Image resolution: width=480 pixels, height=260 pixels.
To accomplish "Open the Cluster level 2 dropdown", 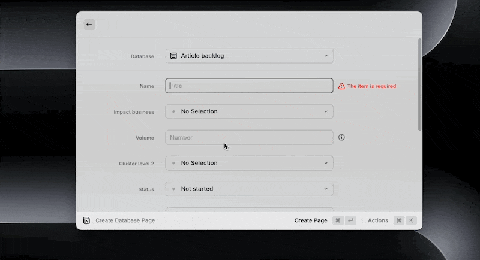I will point(249,163).
